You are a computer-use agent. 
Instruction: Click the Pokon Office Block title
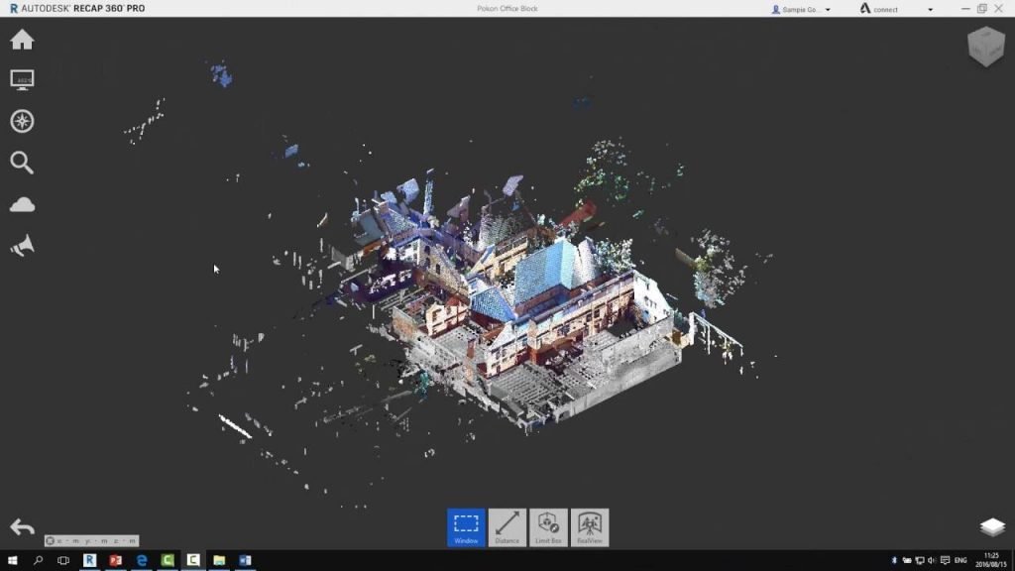click(x=507, y=9)
